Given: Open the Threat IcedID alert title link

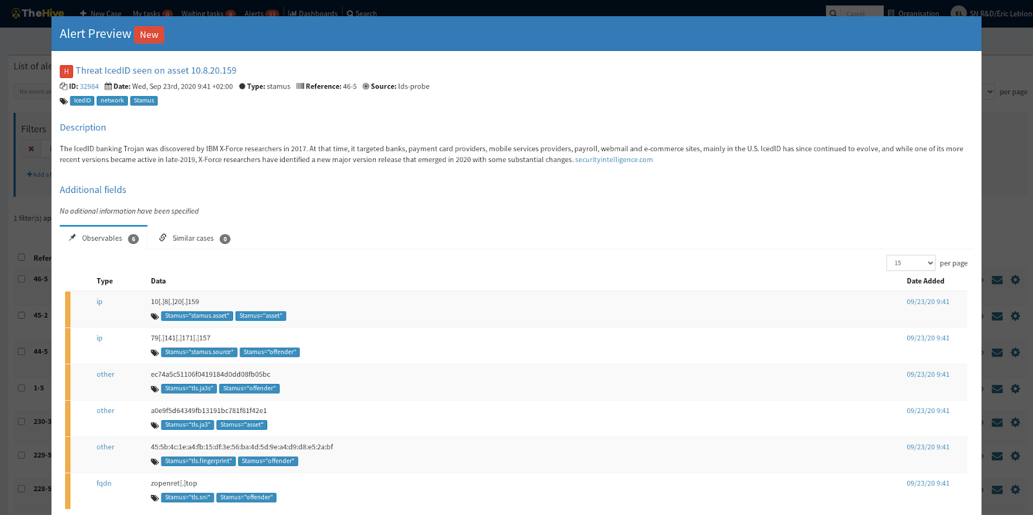Looking at the screenshot, I should click(x=156, y=70).
